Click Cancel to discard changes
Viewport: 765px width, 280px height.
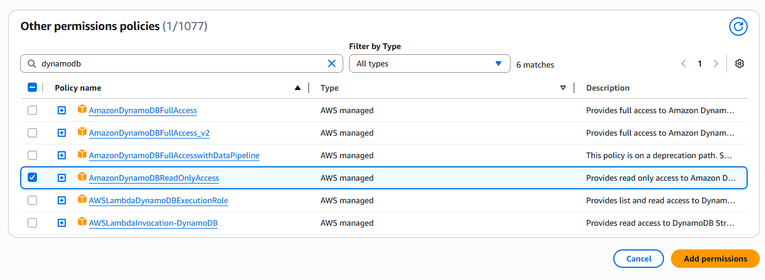tap(639, 259)
